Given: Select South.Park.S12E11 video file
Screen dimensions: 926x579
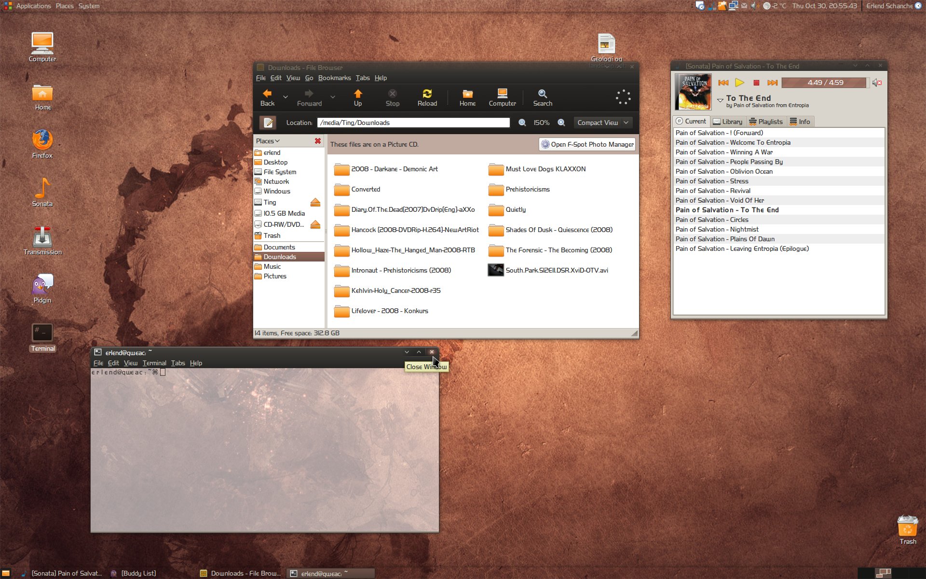Looking at the screenshot, I should click(x=548, y=270).
